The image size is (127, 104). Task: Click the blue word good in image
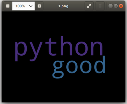[x=79, y=67]
